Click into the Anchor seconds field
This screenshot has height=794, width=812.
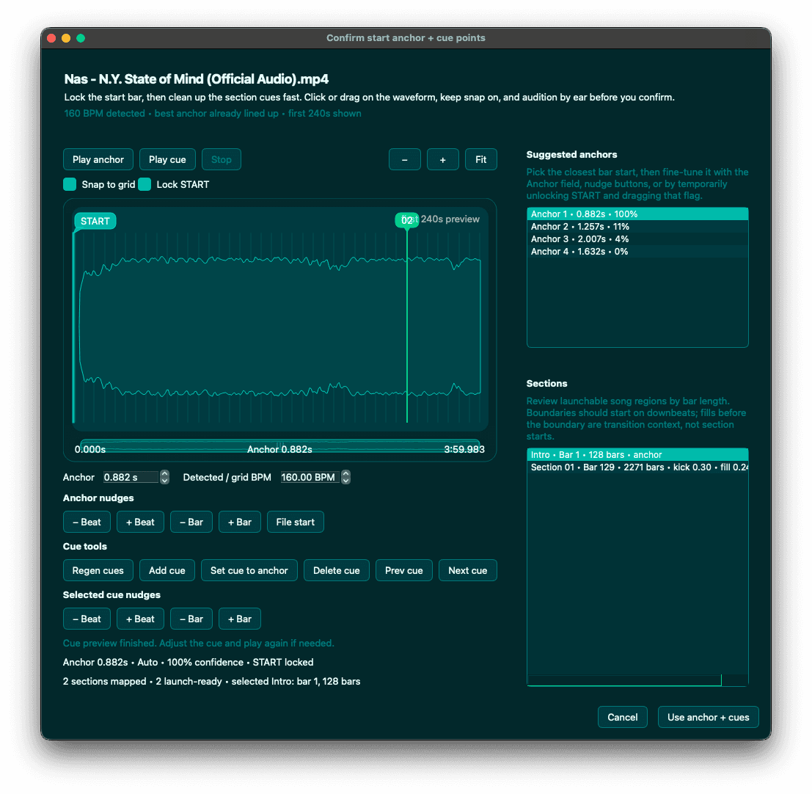click(x=131, y=477)
